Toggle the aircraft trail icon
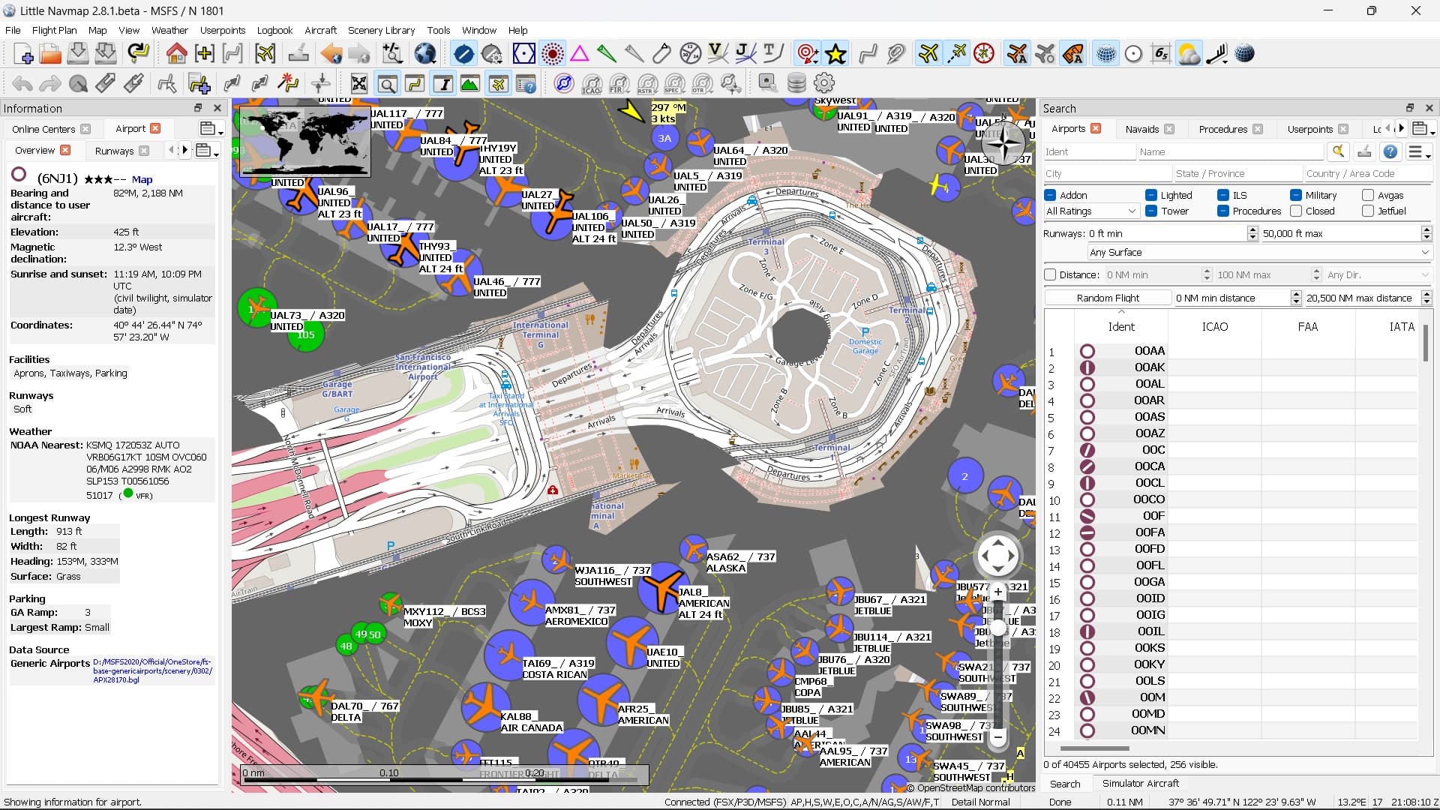 (x=957, y=54)
